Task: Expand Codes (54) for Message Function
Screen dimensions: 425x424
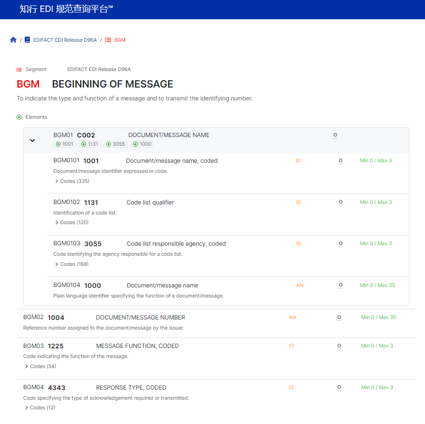Action: pyautogui.click(x=40, y=366)
